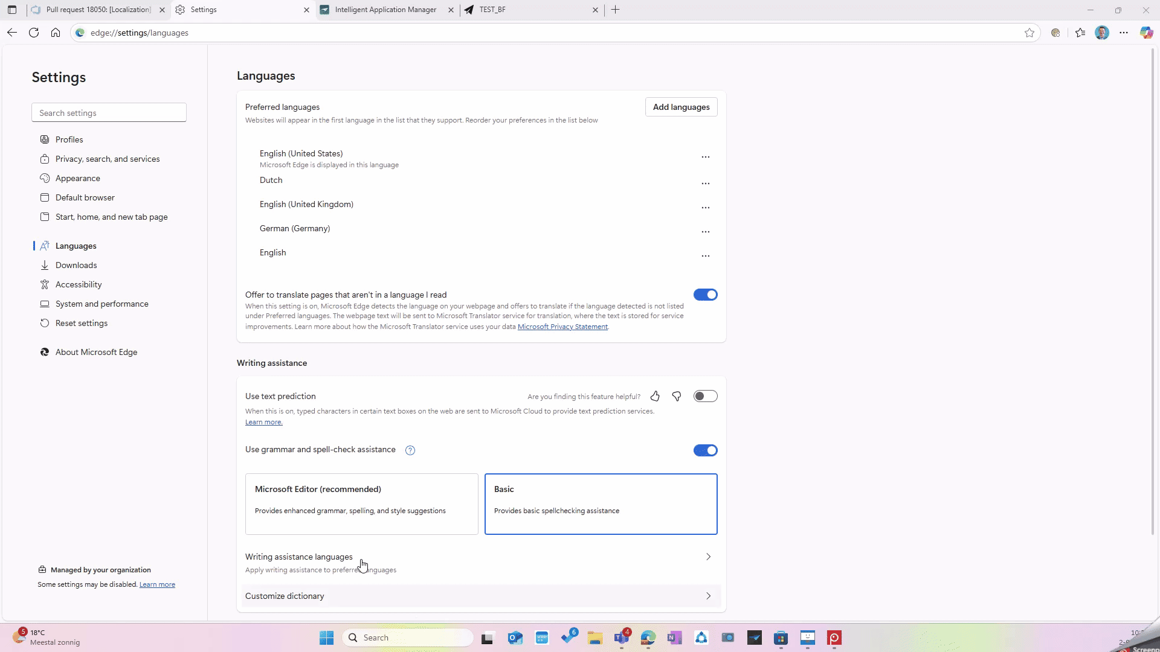Click the Add languages button
The image size is (1160, 652).
pos(681,107)
